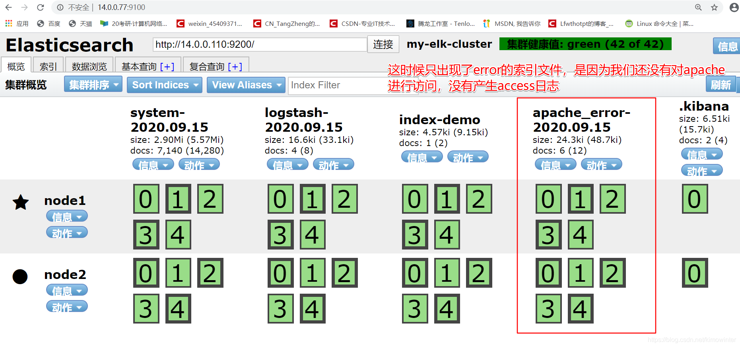Viewport: 740px width, 347px height.
Task: Expand the View Aliases dropdown
Action: (246, 85)
